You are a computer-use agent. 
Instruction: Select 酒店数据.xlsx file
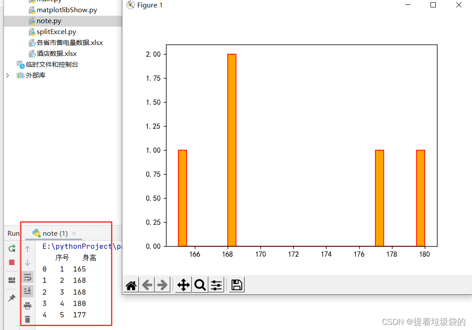pos(56,54)
